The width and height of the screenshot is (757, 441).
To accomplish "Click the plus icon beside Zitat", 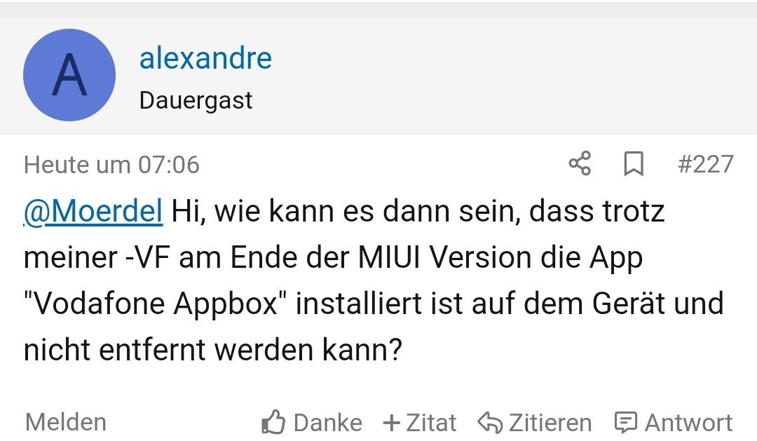I will pos(391,423).
